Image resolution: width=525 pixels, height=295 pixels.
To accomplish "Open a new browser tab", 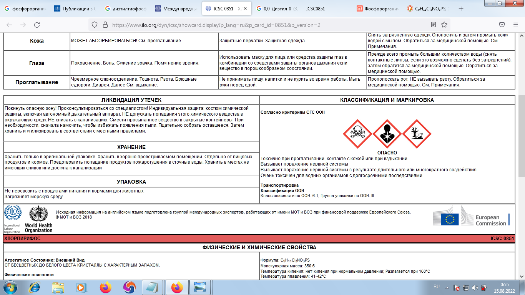I will [x=461, y=8].
